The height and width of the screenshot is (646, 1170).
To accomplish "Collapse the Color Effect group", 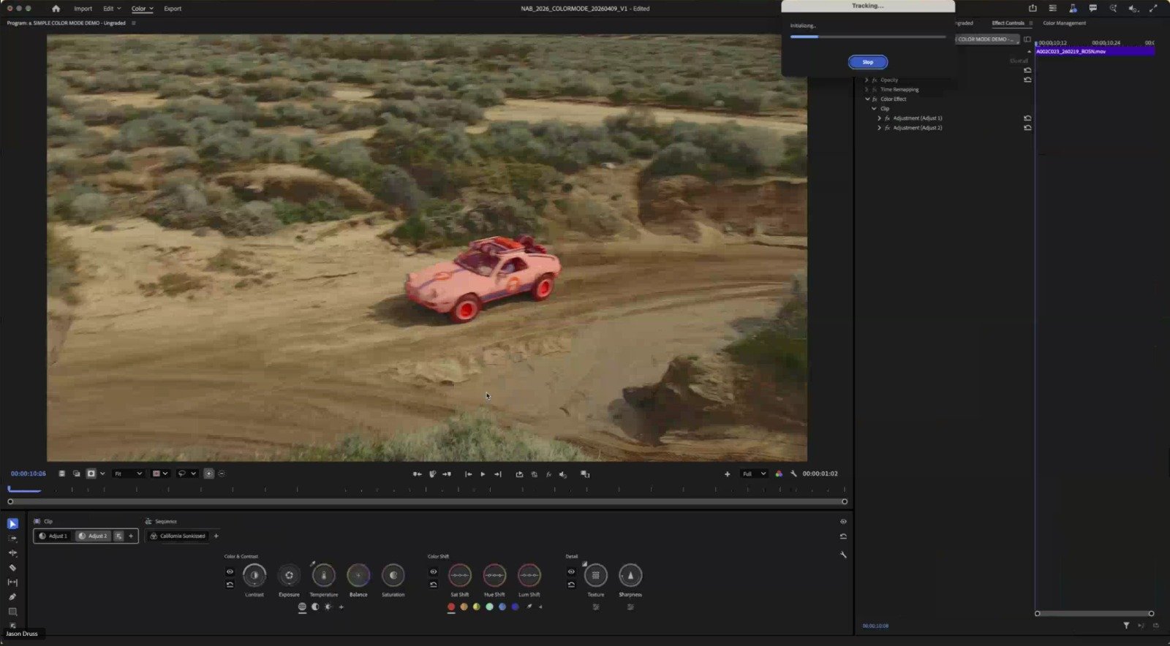I will coord(867,99).
